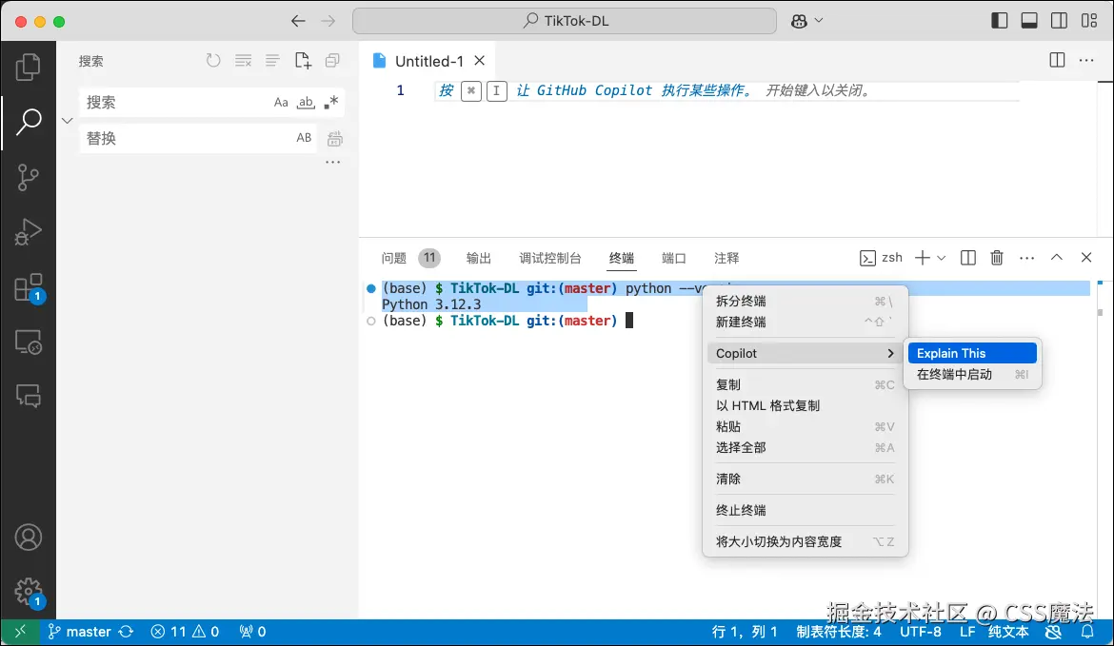The width and height of the screenshot is (1114, 646).
Task: Toggle Use Regular Expression in search
Action: 330,102
